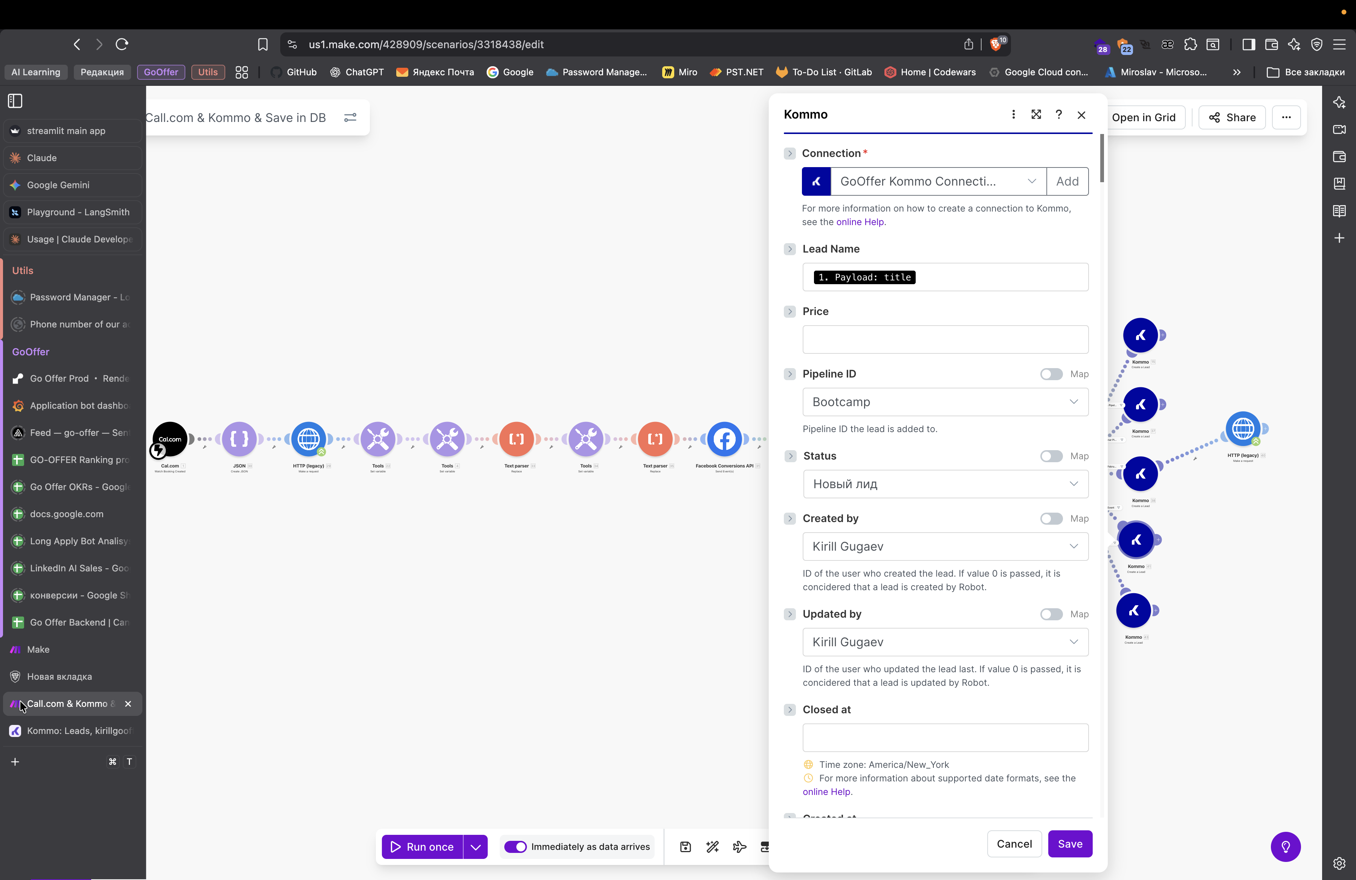Open the JSON Create JSON module
Image resolution: width=1356 pixels, height=880 pixels.
(239, 439)
